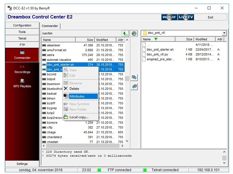Copy selected files to the right pane
This screenshot has width=233, height=174.
134,77
